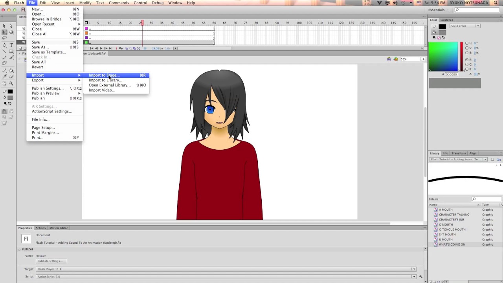
Task: Toggle the Onion Skin button
Action: pos(127,48)
